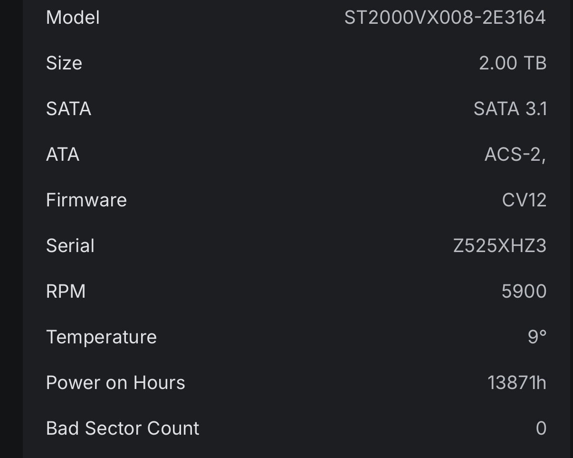
Task: Click the RPM label
Action: tap(66, 292)
